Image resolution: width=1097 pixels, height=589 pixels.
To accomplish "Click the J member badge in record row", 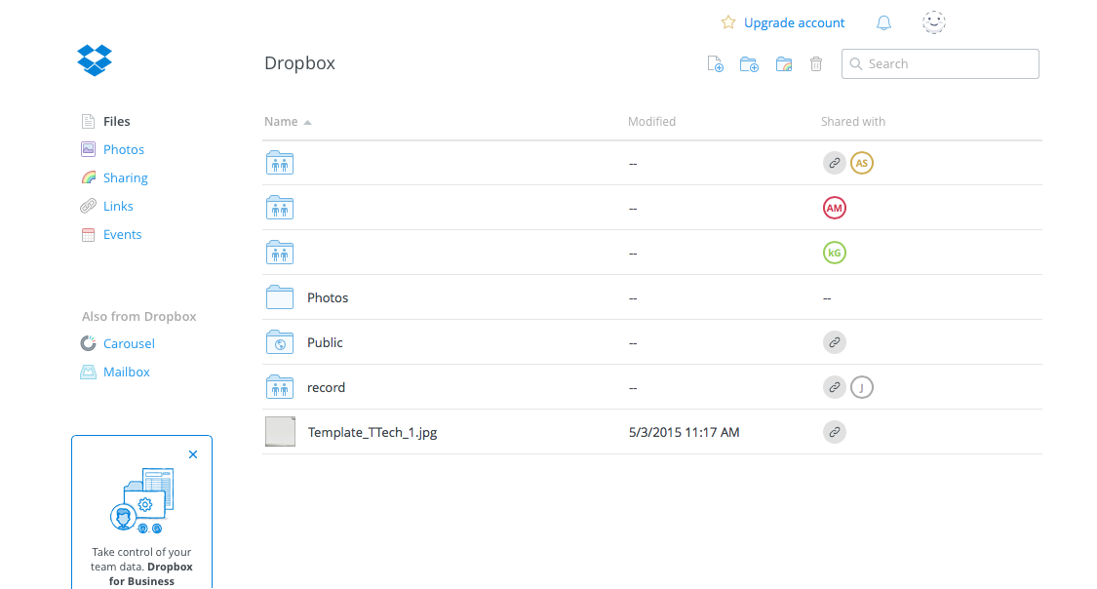I will click(x=862, y=387).
